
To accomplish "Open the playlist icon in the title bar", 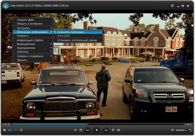I will click(x=172, y=6).
